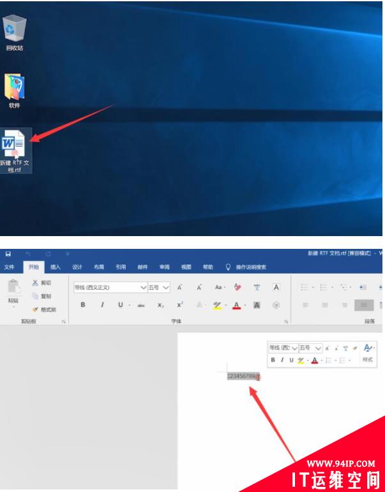This screenshot has height=492, width=385.
Task: Switch to the 设计 Design tab
Action: 77,267
